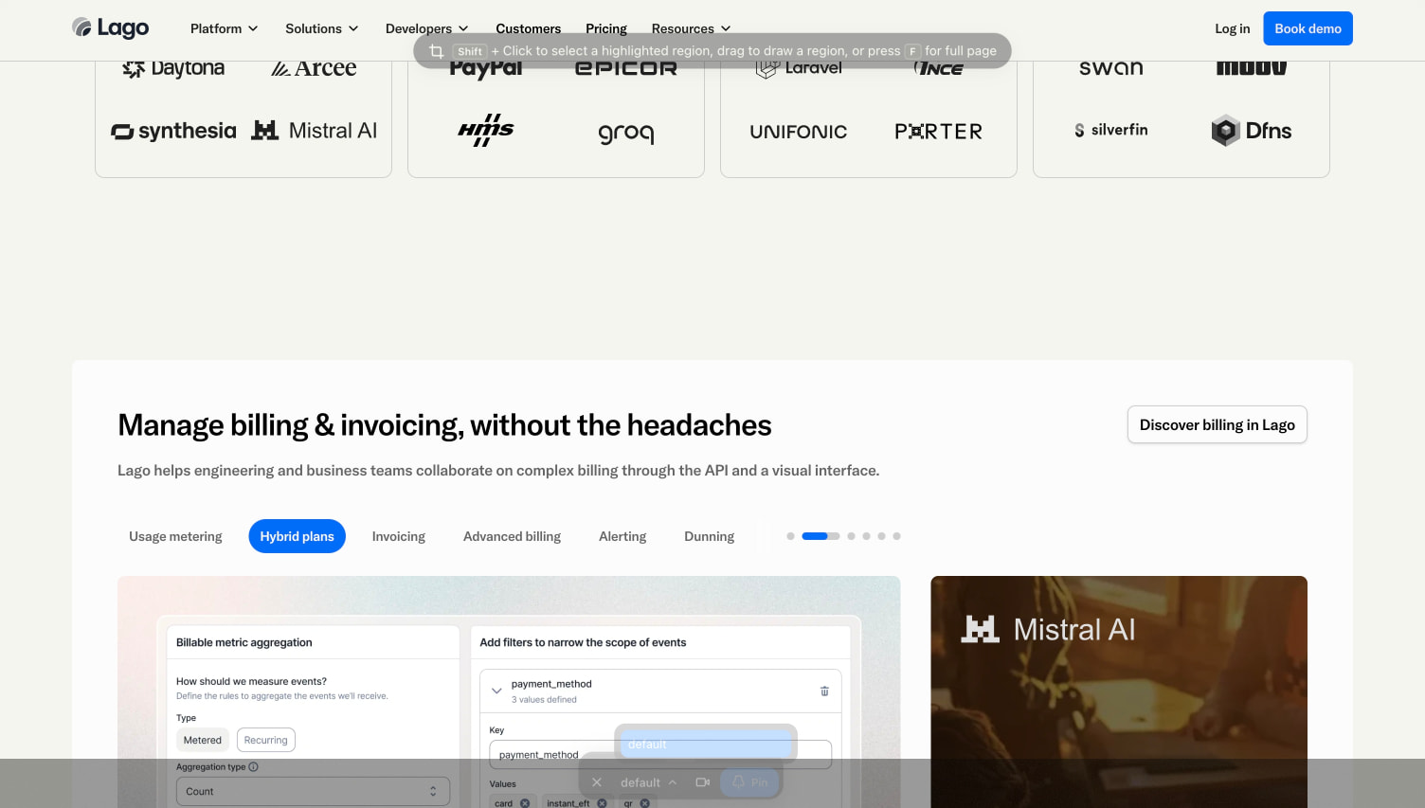
Task: Open the default profile dropdown on overlay toolbar
Action: [x=649, y=782]
